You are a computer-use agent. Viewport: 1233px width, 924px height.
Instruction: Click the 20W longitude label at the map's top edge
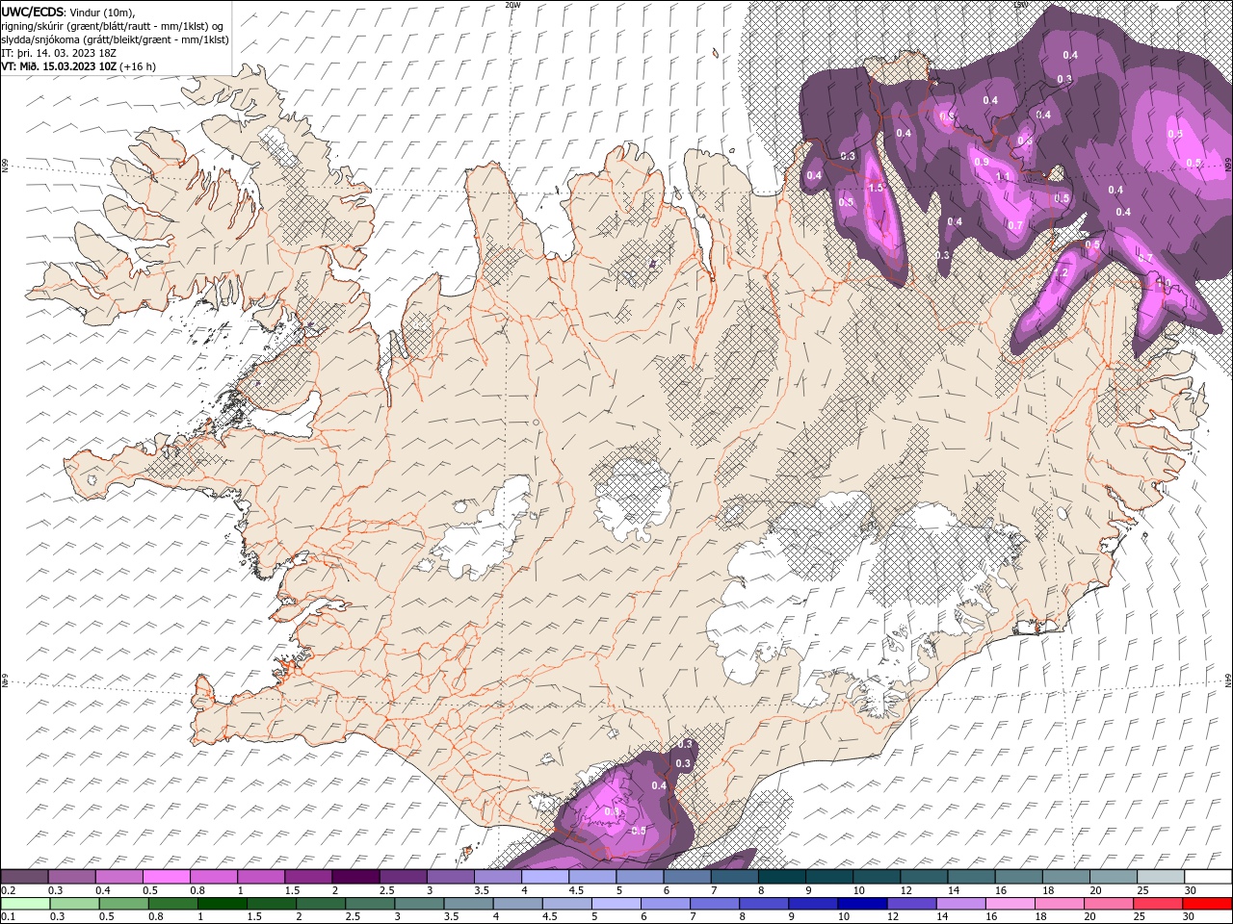point(513,5)
